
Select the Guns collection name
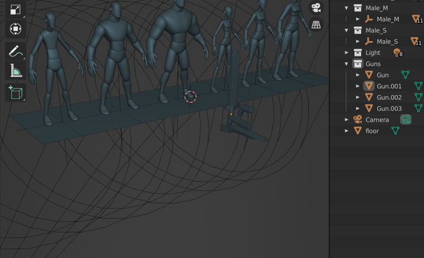(373, 64)
